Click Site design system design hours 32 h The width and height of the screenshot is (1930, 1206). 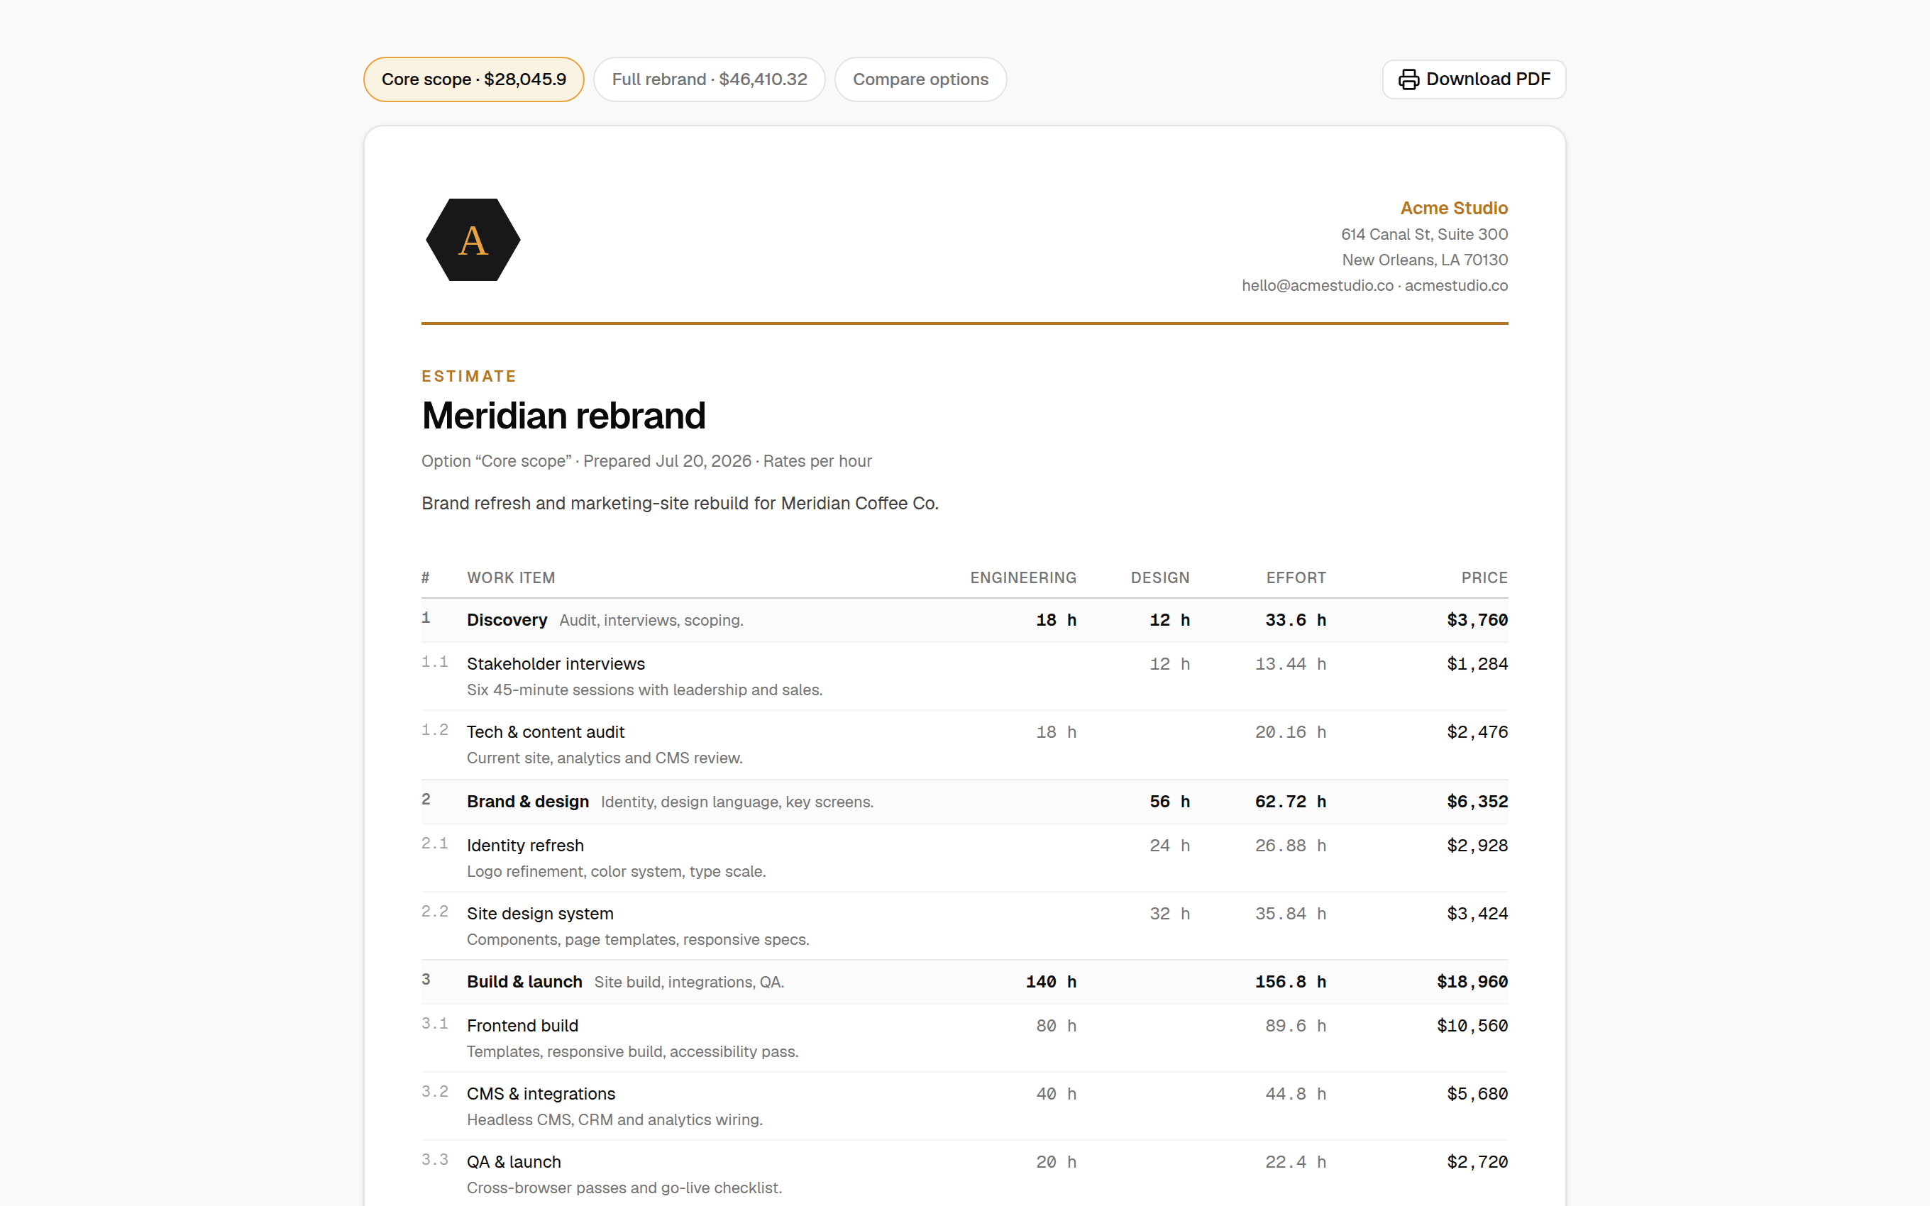[x=1169, y=913]
